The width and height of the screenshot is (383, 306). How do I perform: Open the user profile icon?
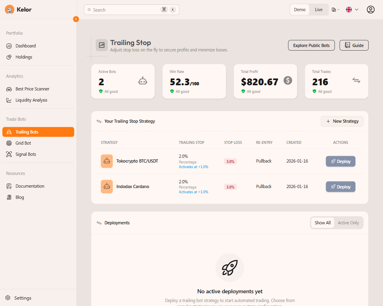point(371,10)
